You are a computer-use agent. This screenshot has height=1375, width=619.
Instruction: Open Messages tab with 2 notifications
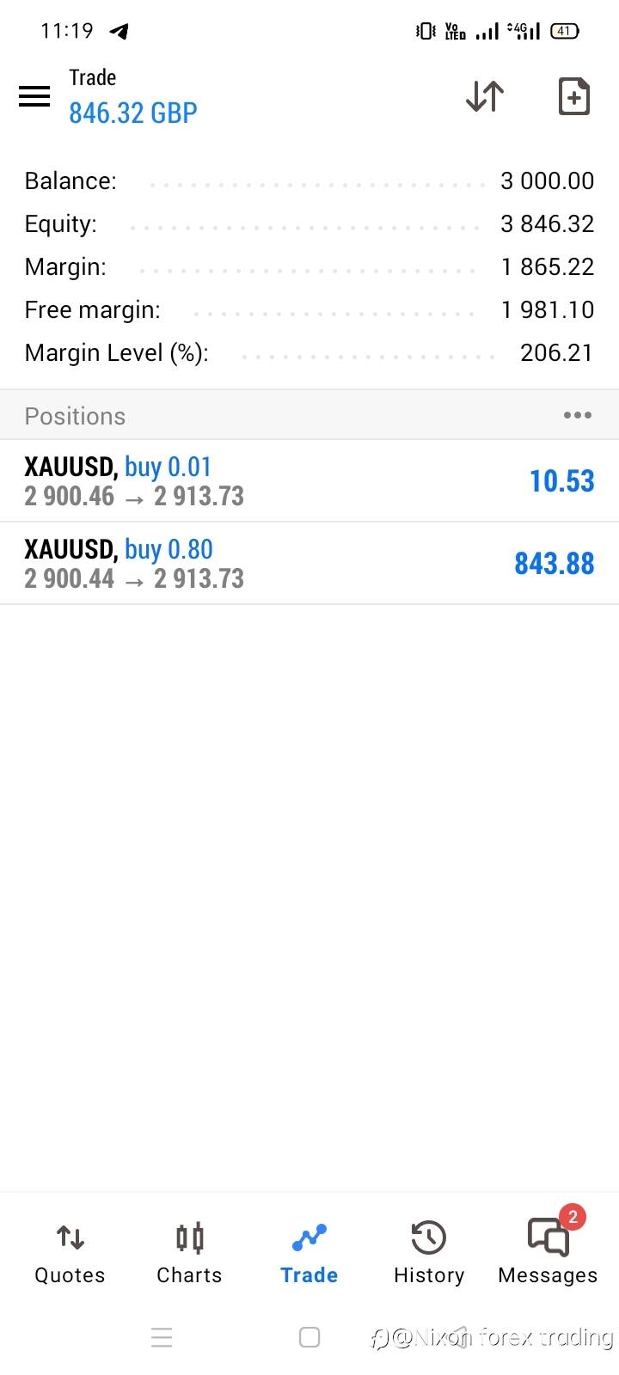pyautogui.click(x=548, y=1254)
